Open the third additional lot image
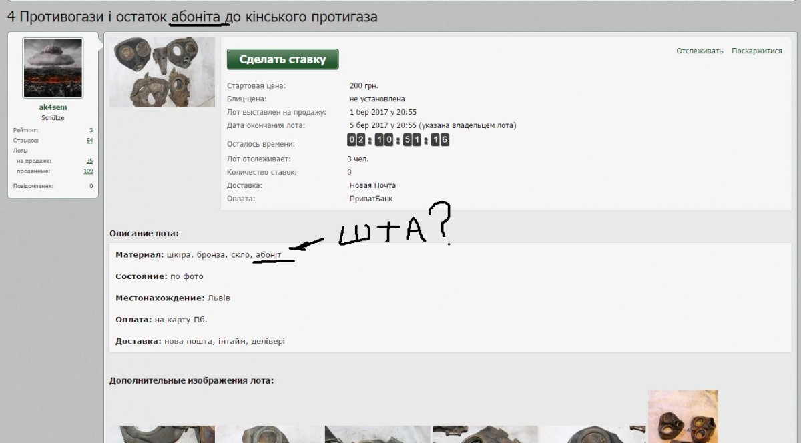Viewport: 801px width, 443px height. pos(378,434)
